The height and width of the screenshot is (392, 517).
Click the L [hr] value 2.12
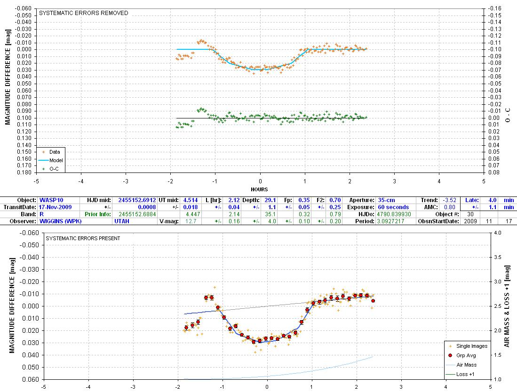(233, 200)
